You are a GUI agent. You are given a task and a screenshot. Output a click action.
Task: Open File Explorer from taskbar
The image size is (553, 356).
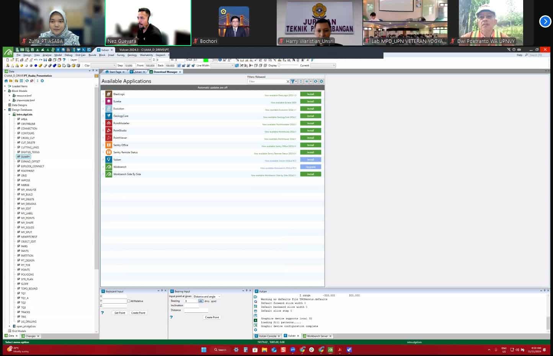(264, 349)
